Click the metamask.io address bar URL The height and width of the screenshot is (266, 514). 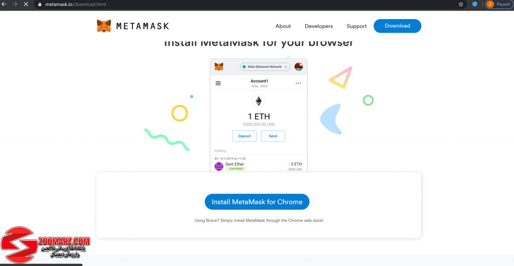76,5
